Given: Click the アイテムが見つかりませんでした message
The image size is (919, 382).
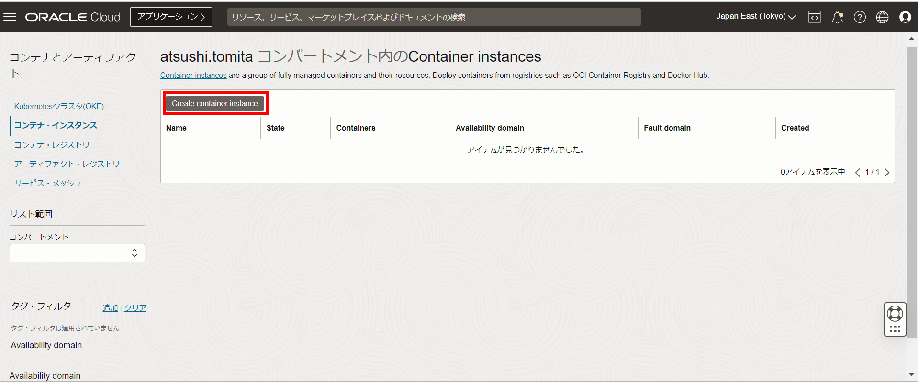Looking at the screenshot, I should point(527,150).
